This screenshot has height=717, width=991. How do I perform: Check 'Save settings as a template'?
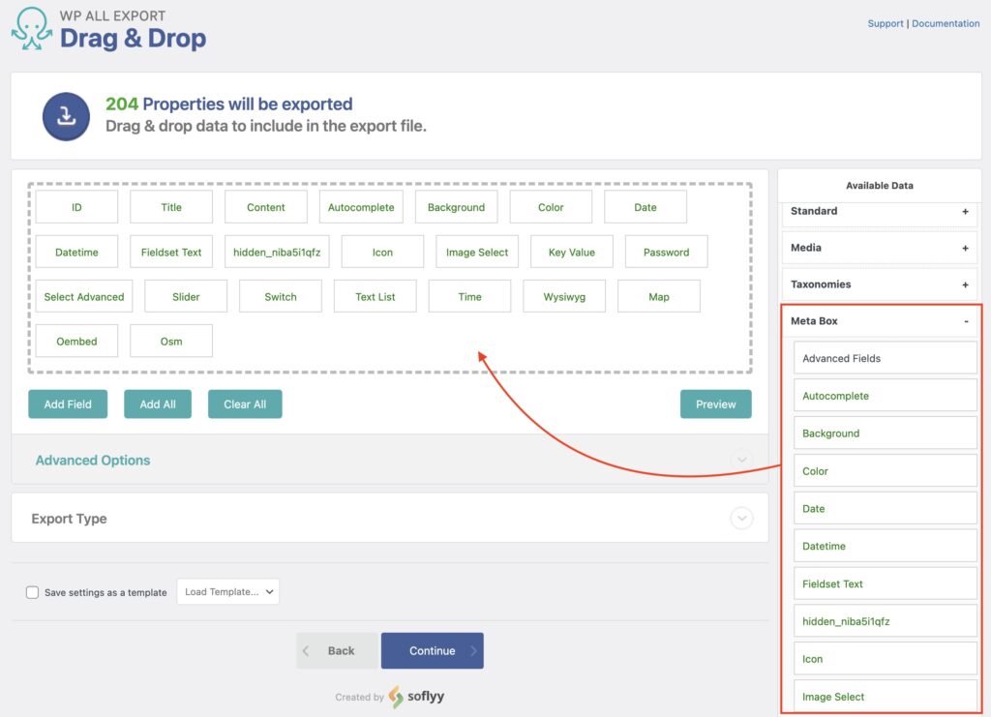[32, 591]
